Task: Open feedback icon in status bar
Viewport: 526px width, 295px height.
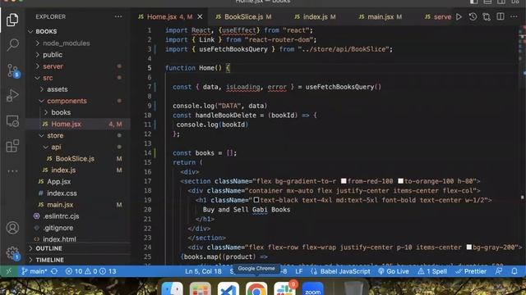Action: 499,271
